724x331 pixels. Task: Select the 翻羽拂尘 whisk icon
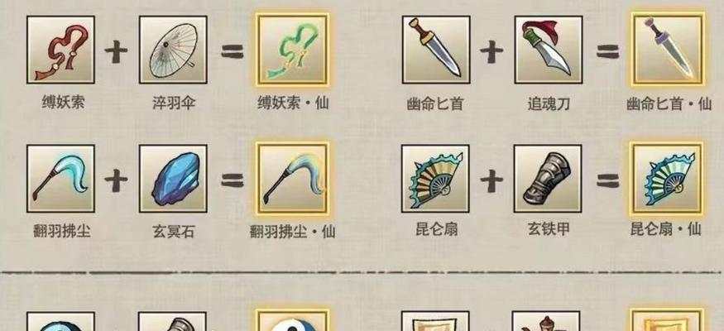(60, 179)
